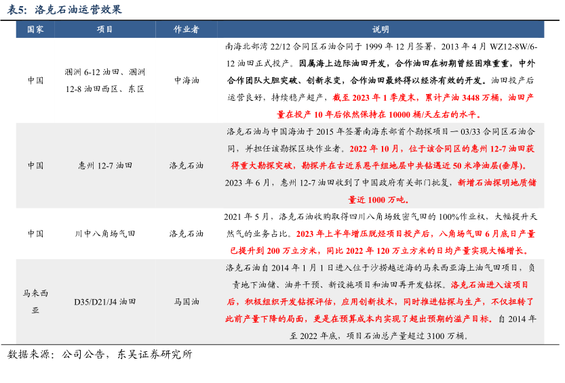565x383 pixels.
Task: Select the 川中八角场气田 project cell
Action: (105, 233)
